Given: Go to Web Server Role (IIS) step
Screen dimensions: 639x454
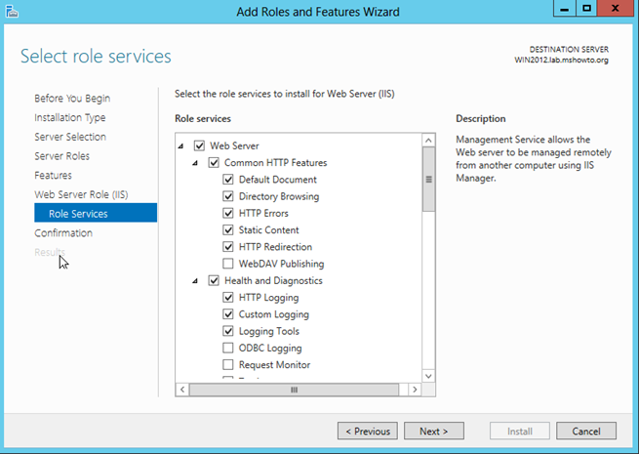Looking at the screenshot, I should (81, 194).
